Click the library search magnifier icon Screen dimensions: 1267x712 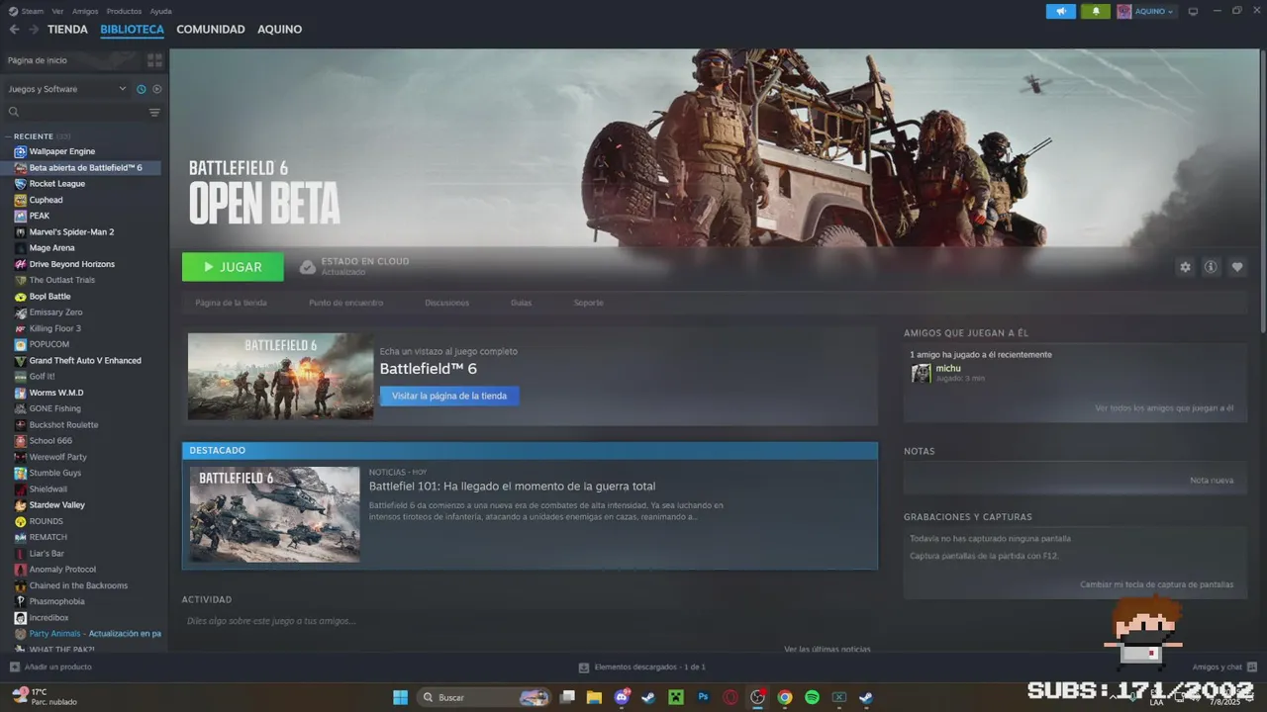click(14, 113)
